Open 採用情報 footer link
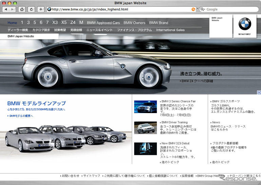Screen dimensions: 261x185 [x=187, y=176]
